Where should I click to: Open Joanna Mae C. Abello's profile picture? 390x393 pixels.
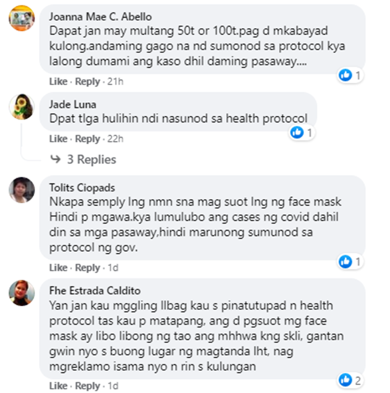click(22, 18)
